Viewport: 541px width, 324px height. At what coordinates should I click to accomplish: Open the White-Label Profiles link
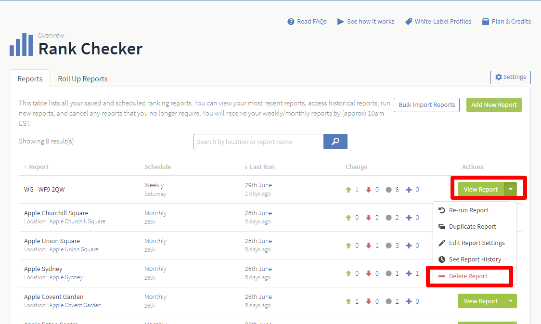click(443, 21)
